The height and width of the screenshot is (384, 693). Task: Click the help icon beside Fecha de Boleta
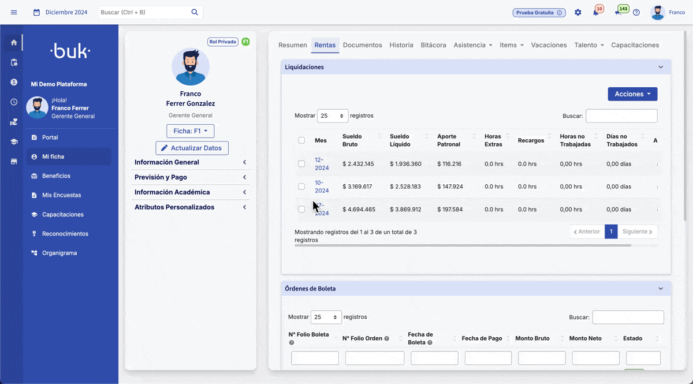point(430,342)
